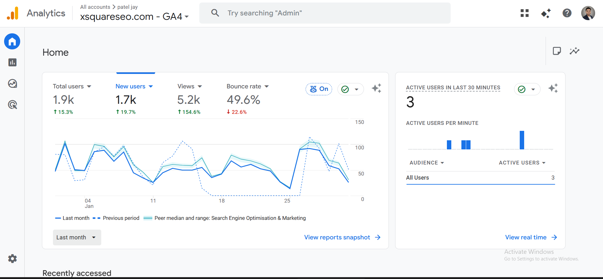The image size is (603, 279).
Task: Click the Recently accessed heading
Action: (77, 273)
